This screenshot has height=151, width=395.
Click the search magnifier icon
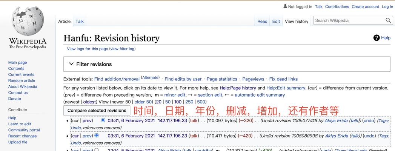click(388, 20)
